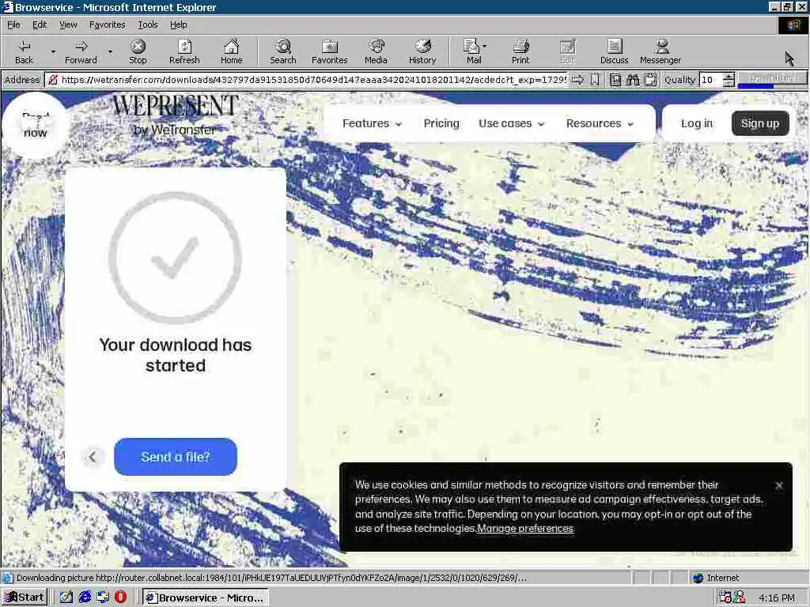Launch Internet Explorer from quick launch

point(85,598)
